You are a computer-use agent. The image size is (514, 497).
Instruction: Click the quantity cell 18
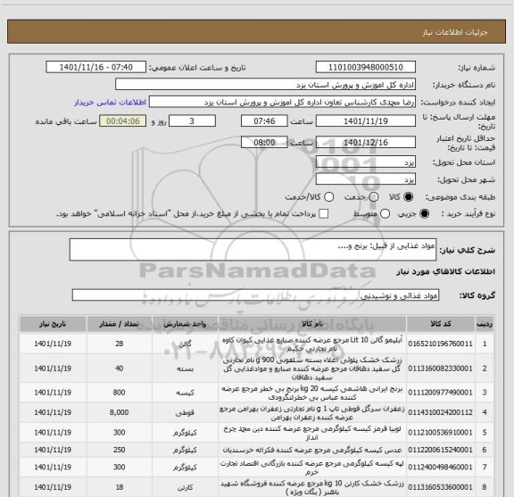click(119, 487)
